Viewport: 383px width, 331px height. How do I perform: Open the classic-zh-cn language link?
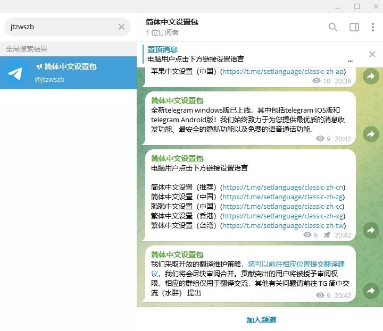(x=283, y=188)
